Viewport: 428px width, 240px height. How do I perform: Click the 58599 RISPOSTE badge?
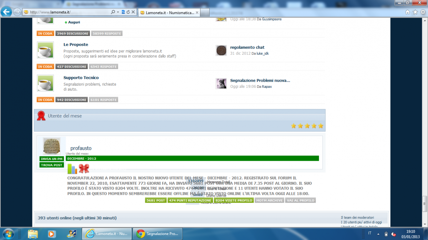tap(107, 33)
